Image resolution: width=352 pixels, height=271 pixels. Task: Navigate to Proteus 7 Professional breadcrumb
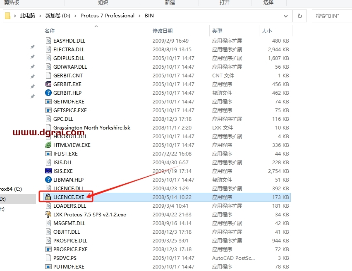(107, 15)
